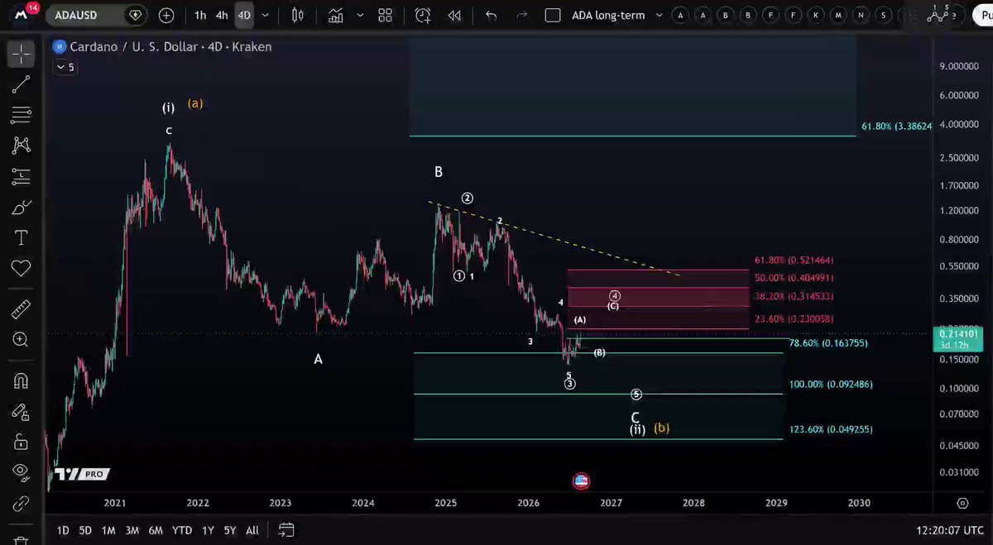Viewport: 993px width, 545px height.
Task: Click the ADA long-term layout name
Action: pos(608,15)
